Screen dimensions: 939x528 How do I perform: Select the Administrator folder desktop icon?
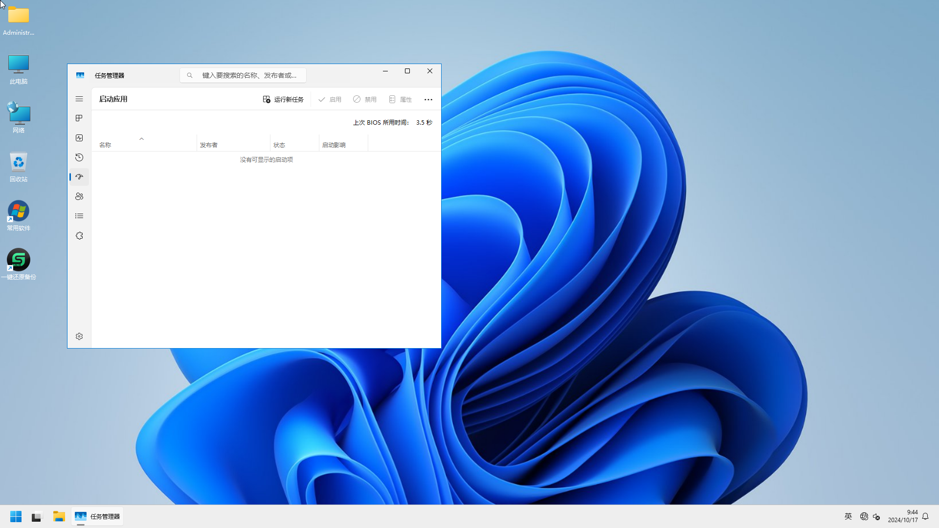tap(19, 21)
